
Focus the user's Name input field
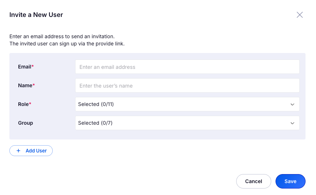[187, 85]
